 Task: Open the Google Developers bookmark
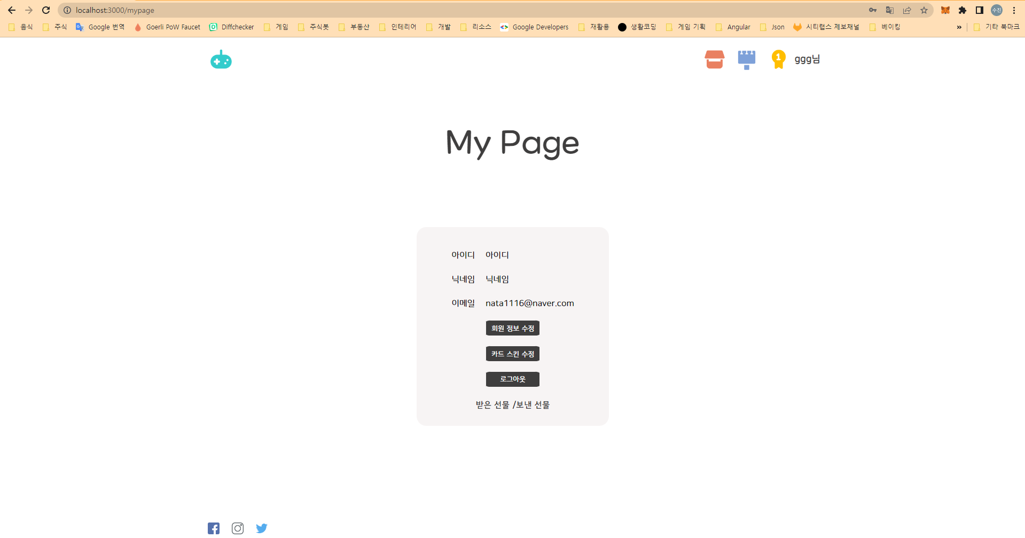click(x=535, y=27)
